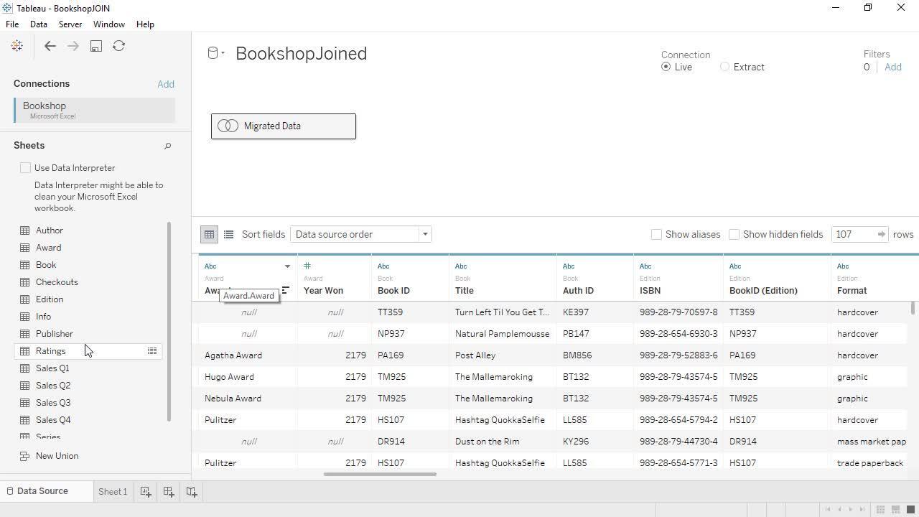Click the new dashboard icon
919x517 pixels.
click(x=169, y=492)
